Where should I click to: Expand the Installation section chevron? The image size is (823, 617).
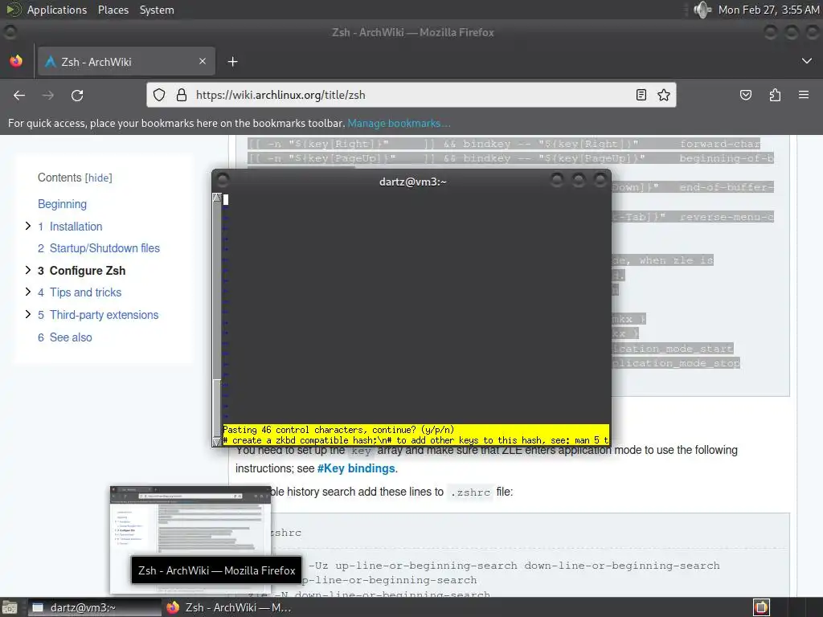(x=28, y=226)
